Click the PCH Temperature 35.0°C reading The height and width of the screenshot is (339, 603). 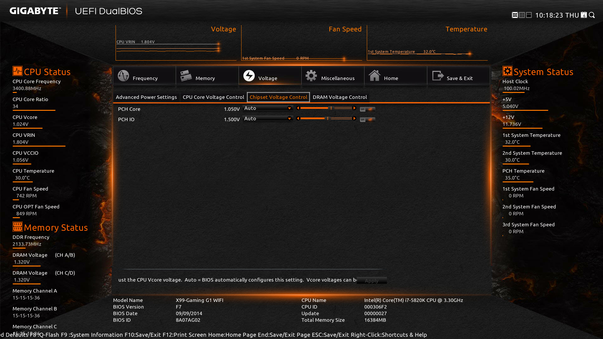coord(512,178)
